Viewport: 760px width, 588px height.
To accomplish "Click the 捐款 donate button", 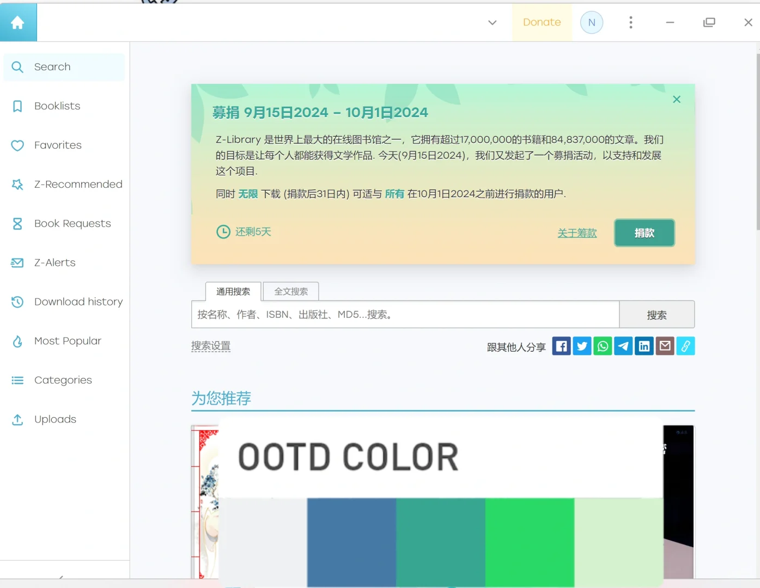I will click(x=645, y=233).
